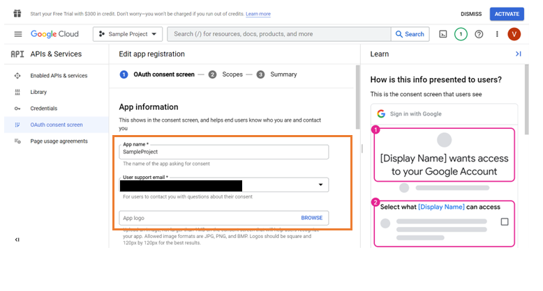
Task: Activate Cloud Shell terminal icon
Action: pos(442,34)
